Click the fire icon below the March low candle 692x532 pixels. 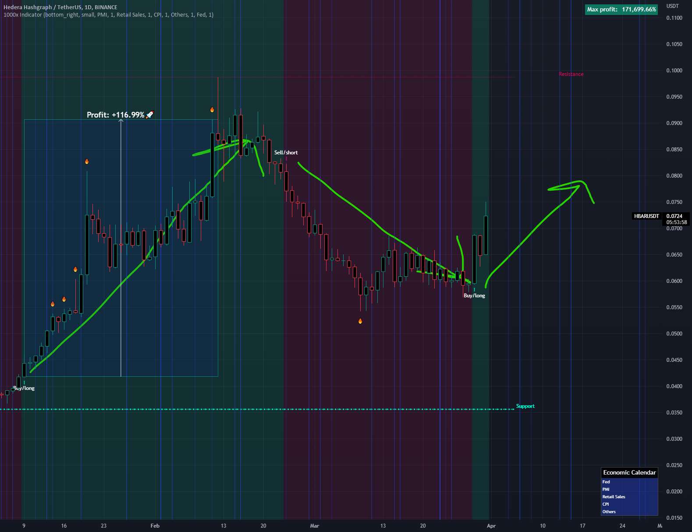point(360,321)
